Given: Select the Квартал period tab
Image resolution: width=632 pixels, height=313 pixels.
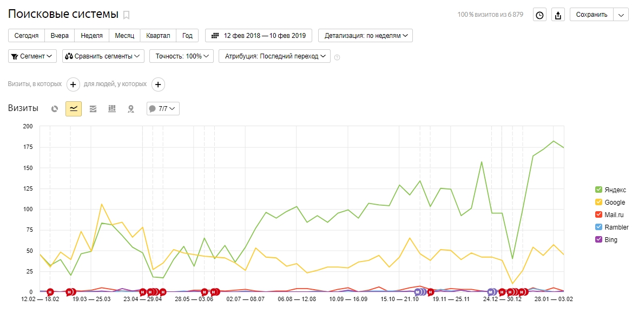Looking at the screenshot, I should [x=158, y=36].
